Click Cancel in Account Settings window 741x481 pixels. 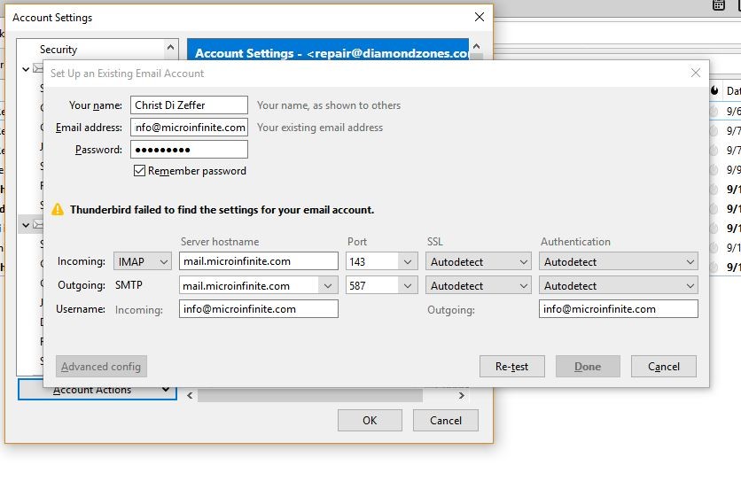446,420
